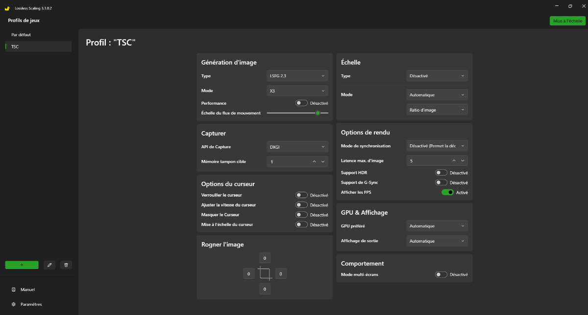The width and height of the screenshot is (588, 315).
Task: Click the Profils de jeux heading
Action: 24,21
